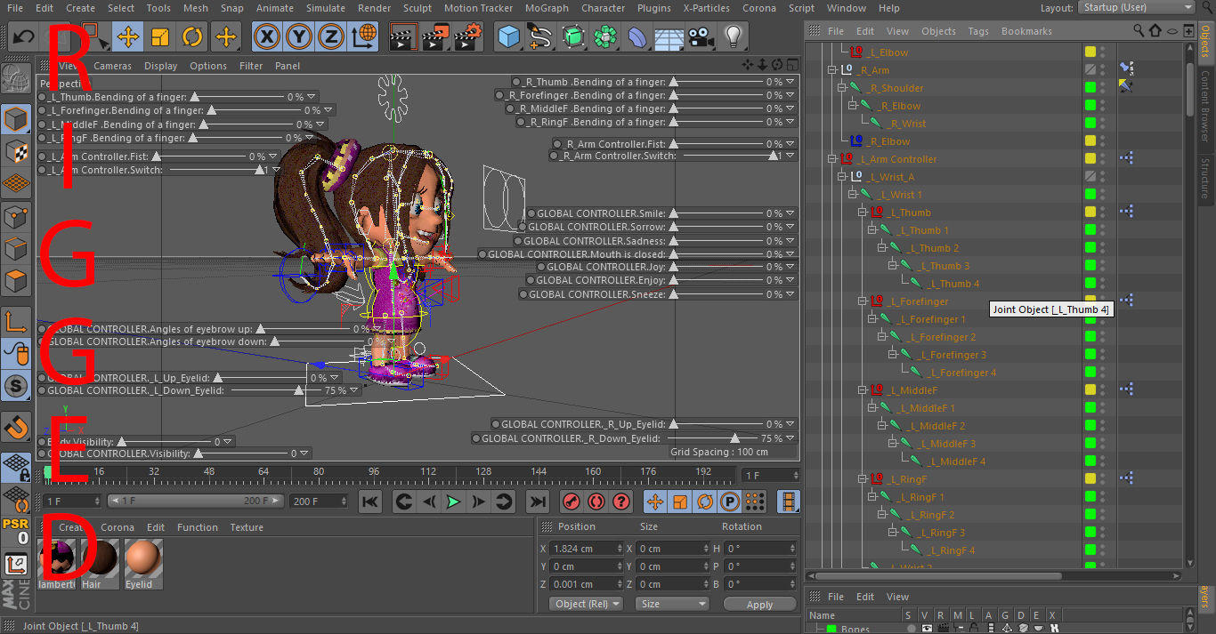
Task: Toggle Z axis lock
Action: tap(331, 37)
